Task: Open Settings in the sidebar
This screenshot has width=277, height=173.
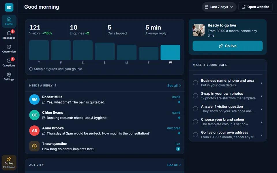Action: pos(9,76)
